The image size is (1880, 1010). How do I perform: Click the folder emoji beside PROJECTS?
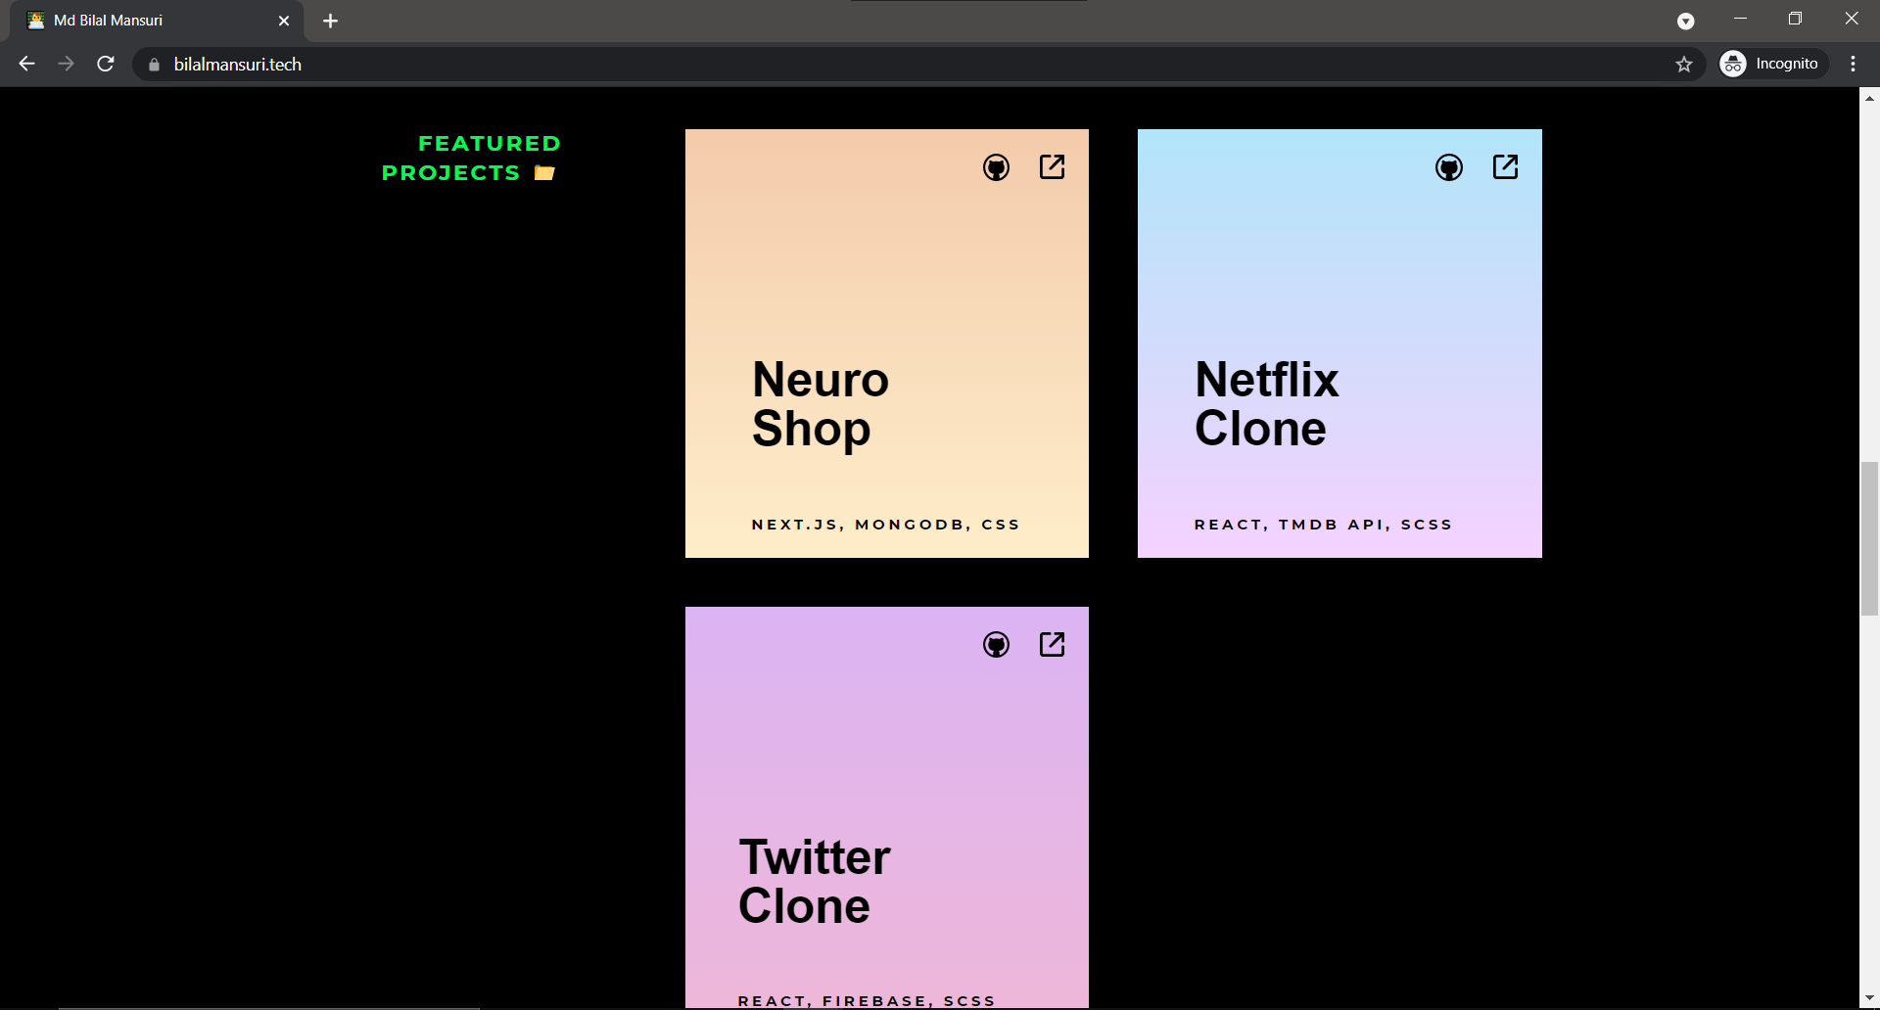point(544,173)
